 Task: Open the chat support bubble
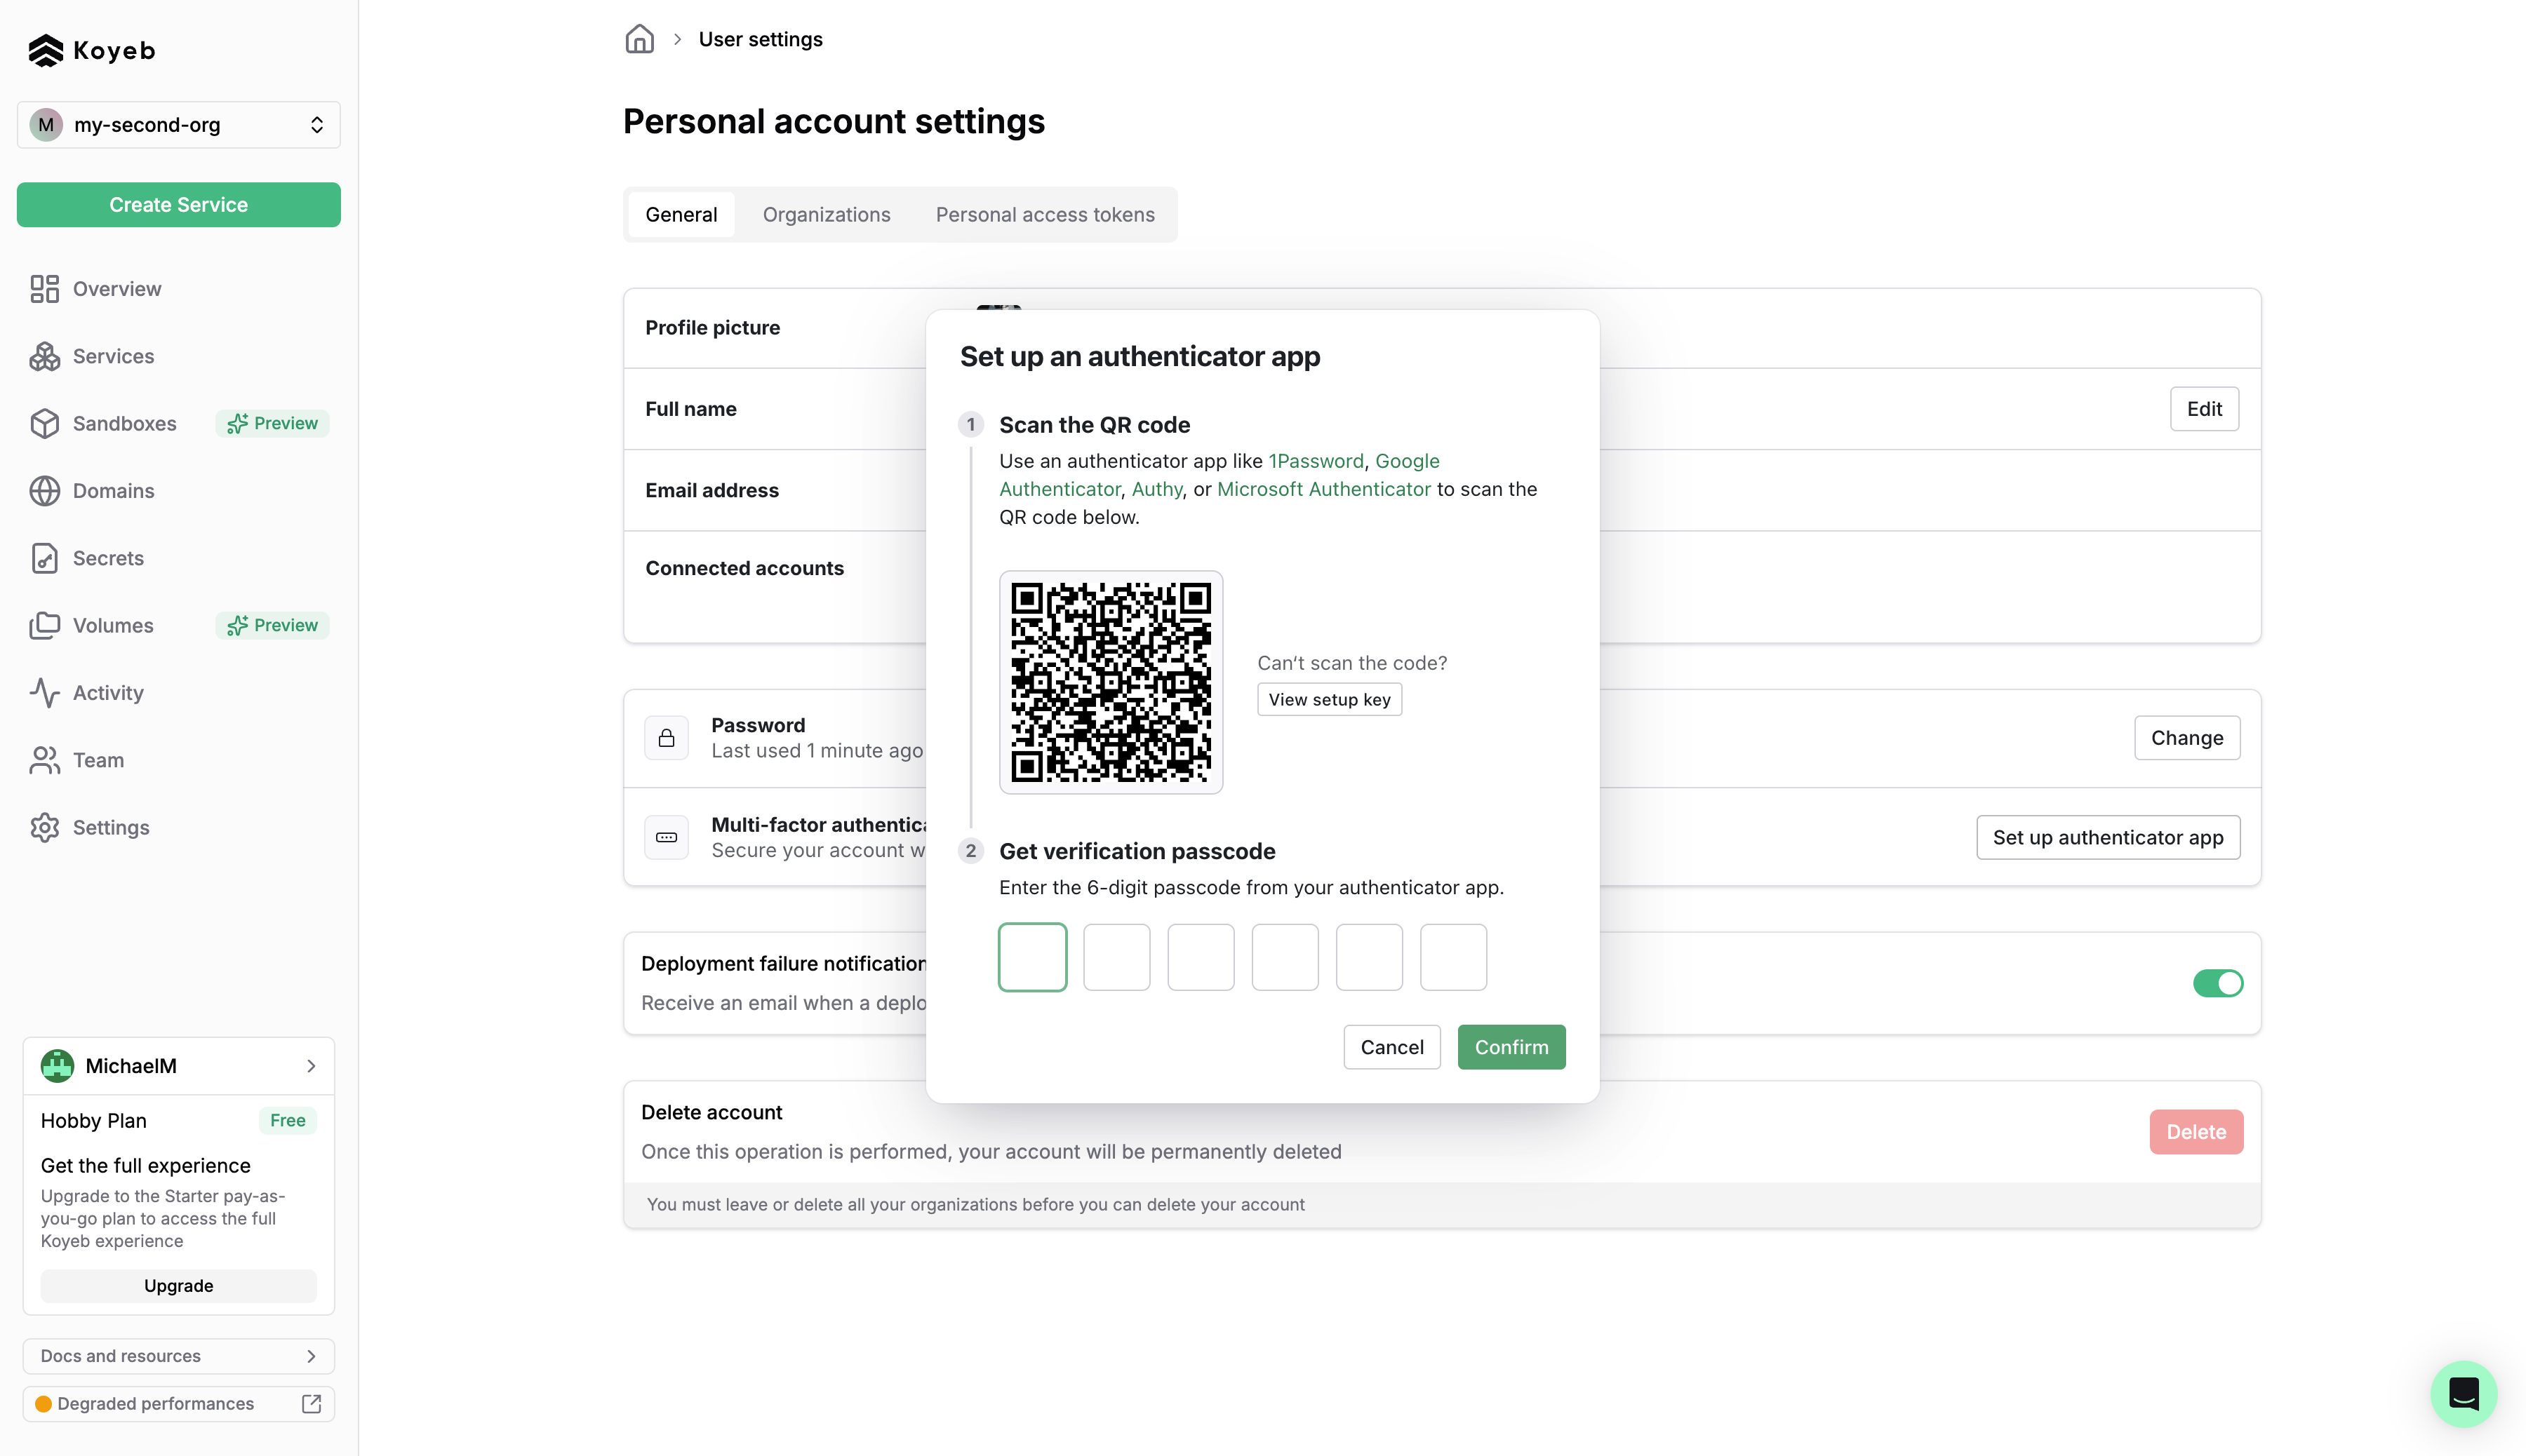tap(2463, 1393)
